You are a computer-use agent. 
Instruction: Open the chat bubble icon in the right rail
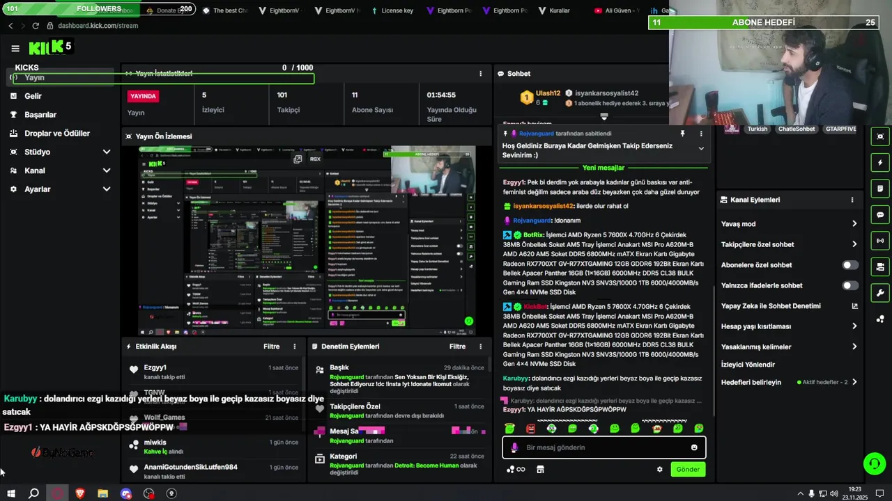880,215
